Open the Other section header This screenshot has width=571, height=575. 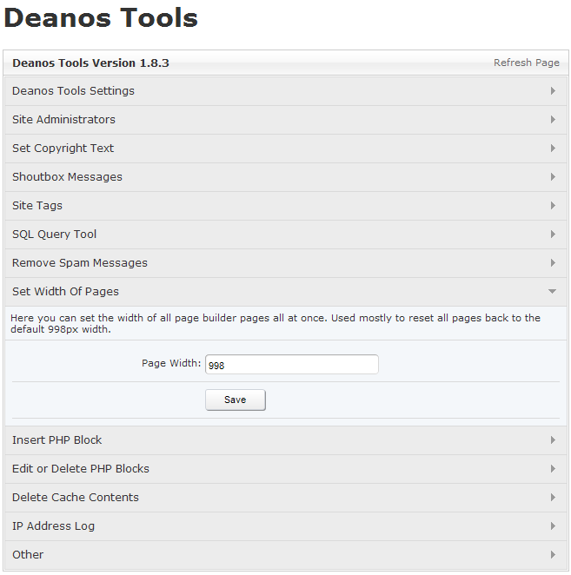pos(28,555)
